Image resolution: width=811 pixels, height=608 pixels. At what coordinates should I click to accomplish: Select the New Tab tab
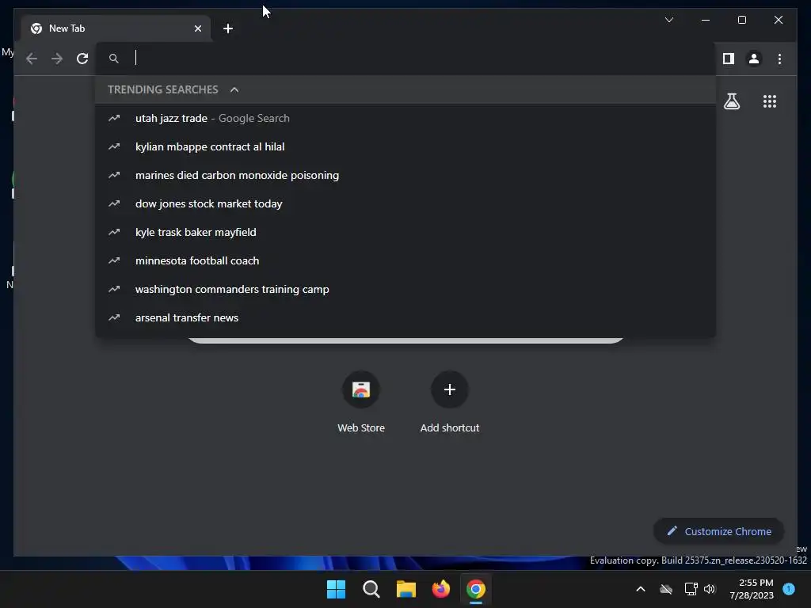click(116, 28)
